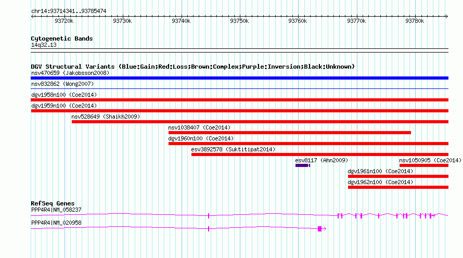Select the red nsv528649 loss bar
This screenshot has height=258, width=463.
tap(260, 122)
